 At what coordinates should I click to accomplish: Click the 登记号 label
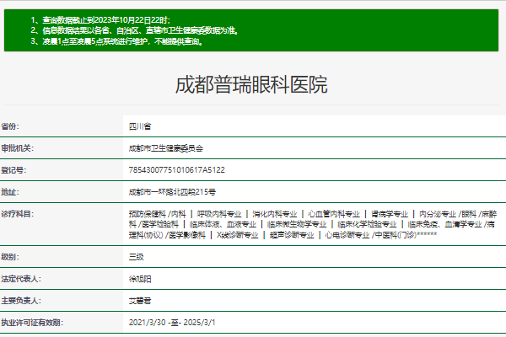13,170
